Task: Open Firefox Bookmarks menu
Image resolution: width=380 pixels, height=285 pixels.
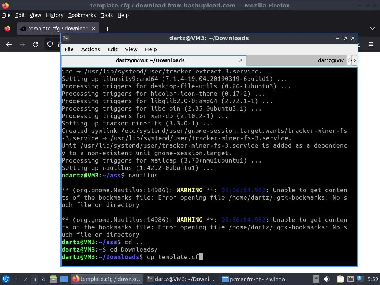Action: (x=82, y=15)
